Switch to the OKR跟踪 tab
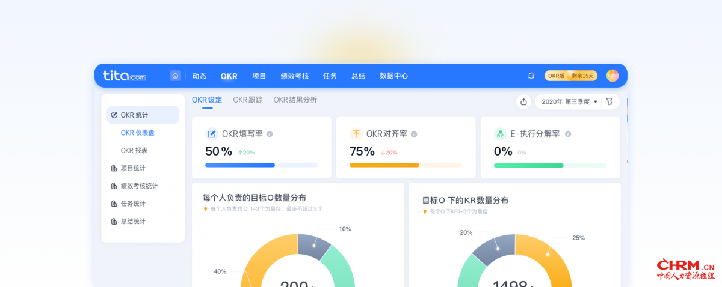 [x=248, y=100]
